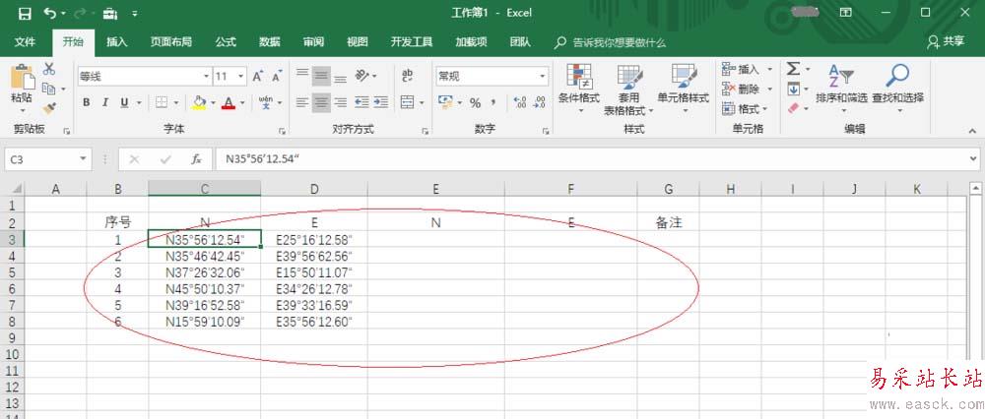Toggle Bold formatting
The image size is (985, 419).
tap(87, 102)
